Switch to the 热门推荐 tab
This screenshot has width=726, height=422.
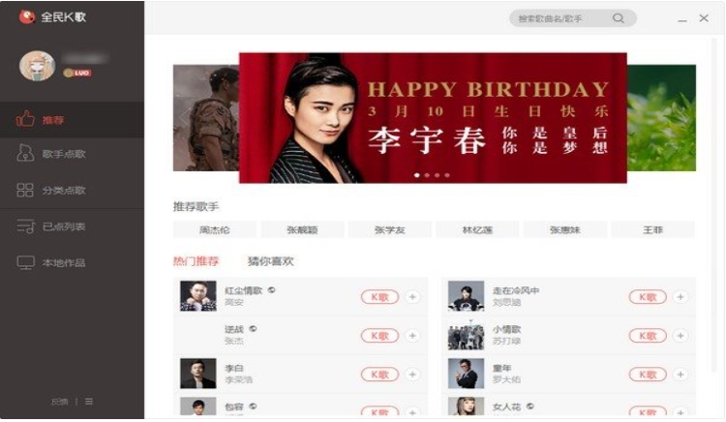pos(196,261)
